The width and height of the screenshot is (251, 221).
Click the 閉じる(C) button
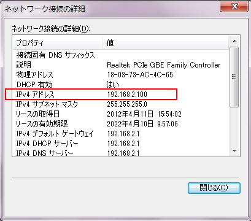[214, 188]
